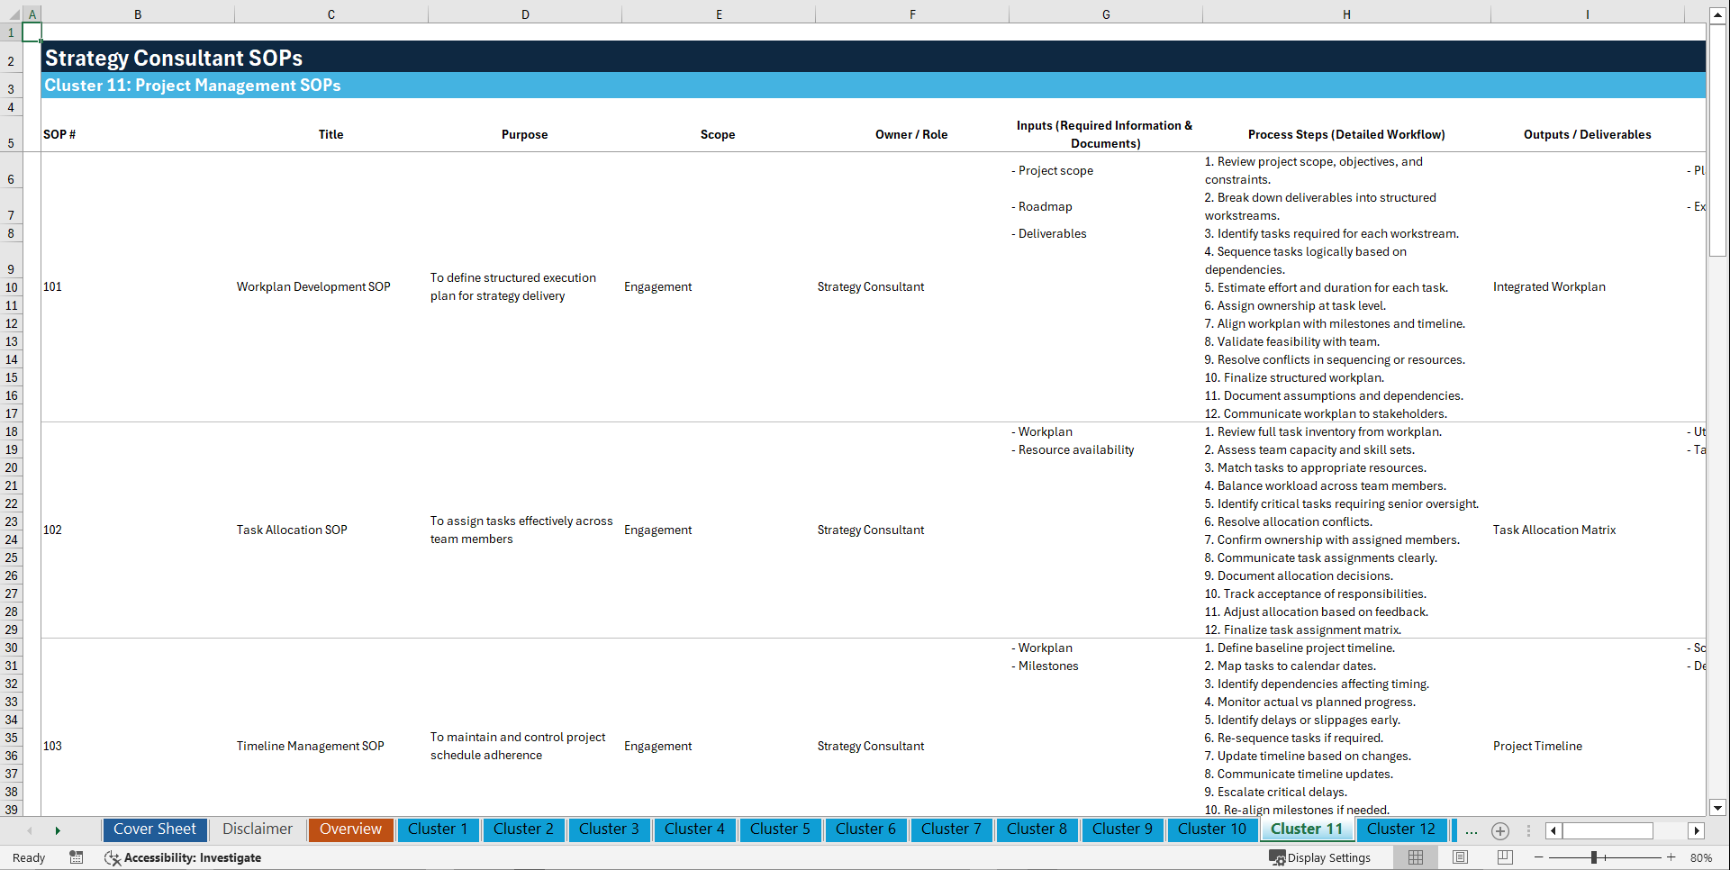Add a new worksheet with the plus icon
1730x870 pixels.
click(1499, 830)
